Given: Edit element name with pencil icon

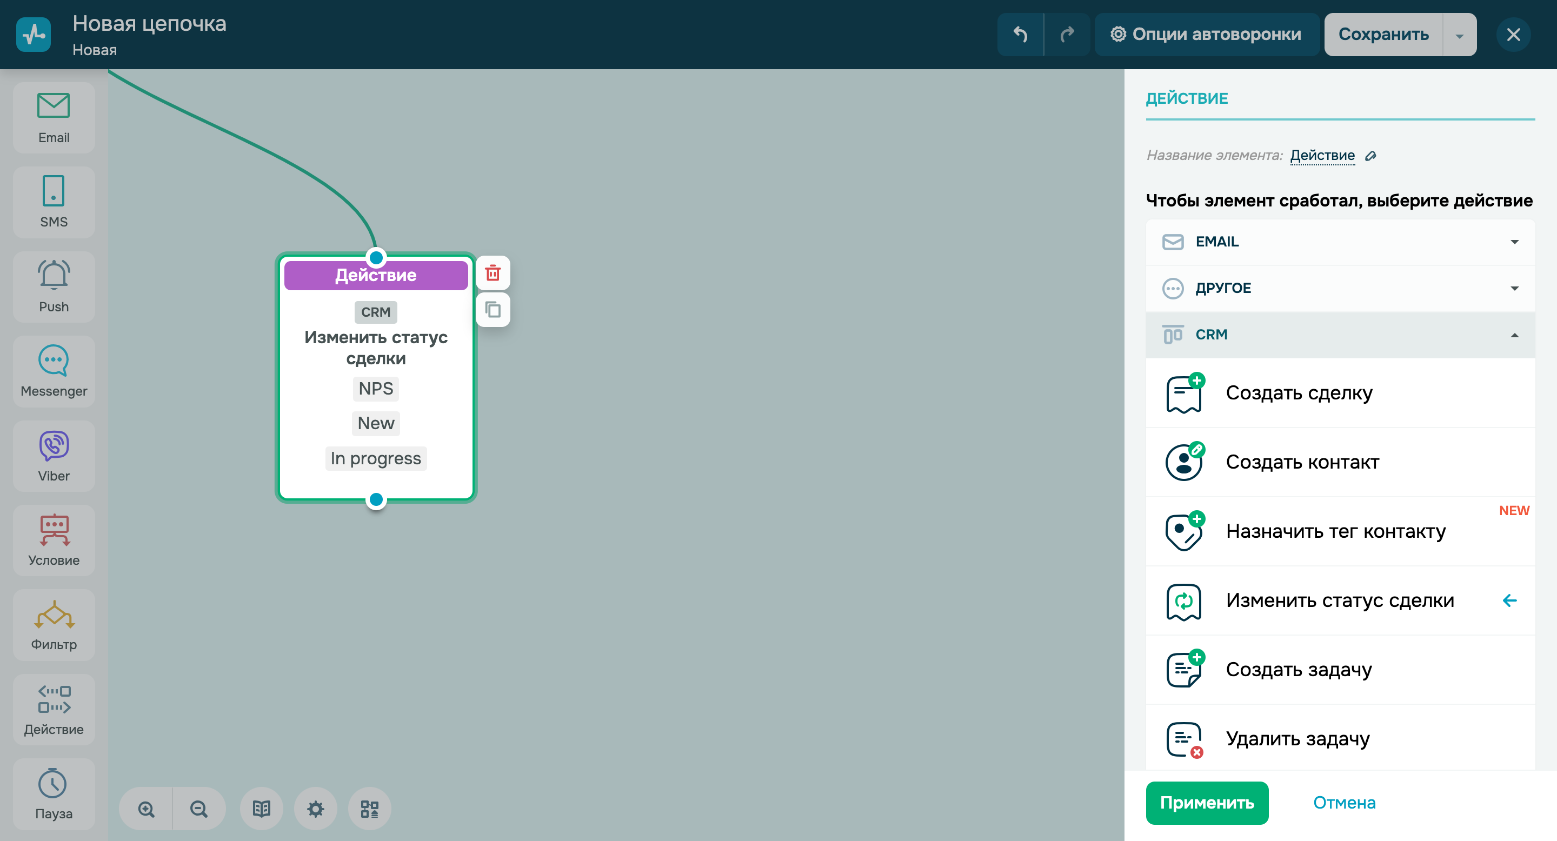Looking at the screenshot, I should point(1371,156).
